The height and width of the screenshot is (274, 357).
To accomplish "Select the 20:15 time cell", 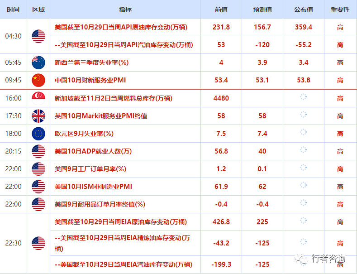I will click(x=13, y=151).
